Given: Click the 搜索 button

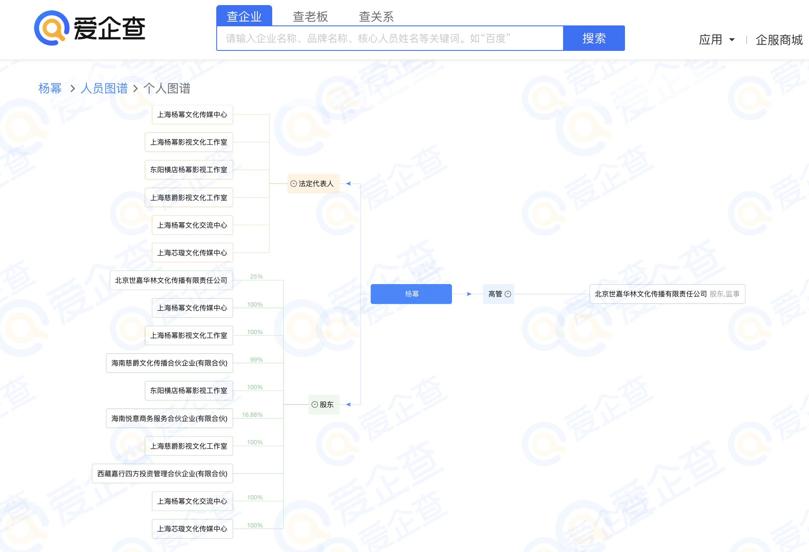Looking at the screenshot, I should [594, 38].
